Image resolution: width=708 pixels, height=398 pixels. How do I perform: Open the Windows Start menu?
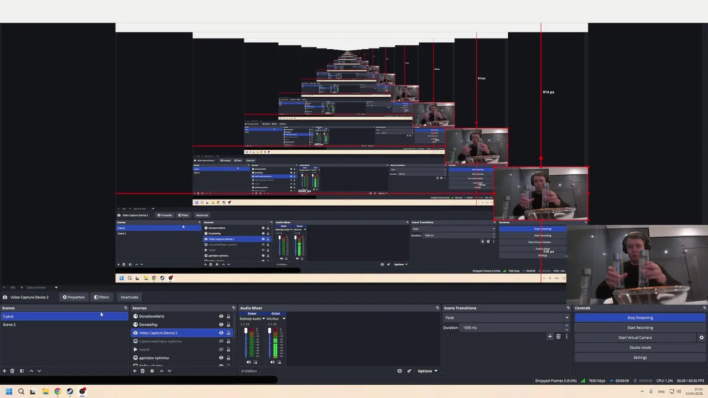pyautogui.click(x=9, y=391)
